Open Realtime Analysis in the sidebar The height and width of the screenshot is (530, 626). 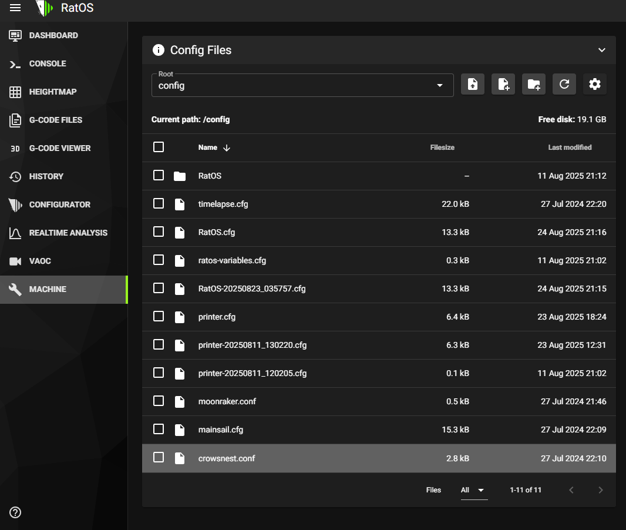pyautogui.click(x=64, y=233)
